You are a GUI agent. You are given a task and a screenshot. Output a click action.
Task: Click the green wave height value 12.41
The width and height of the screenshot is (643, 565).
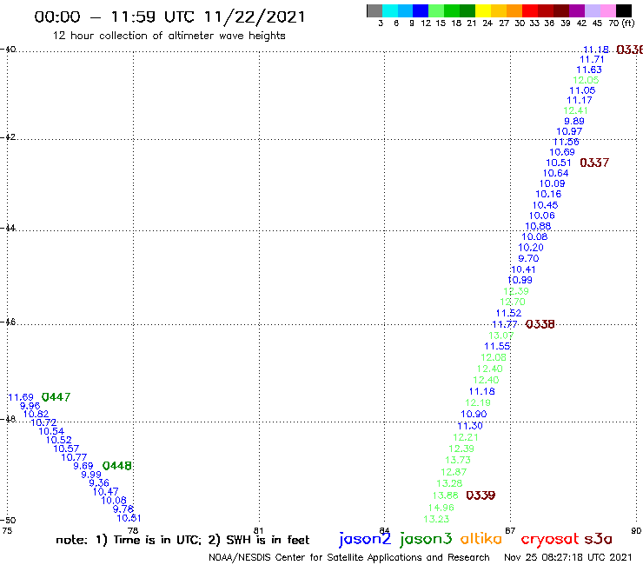point(575,110)
